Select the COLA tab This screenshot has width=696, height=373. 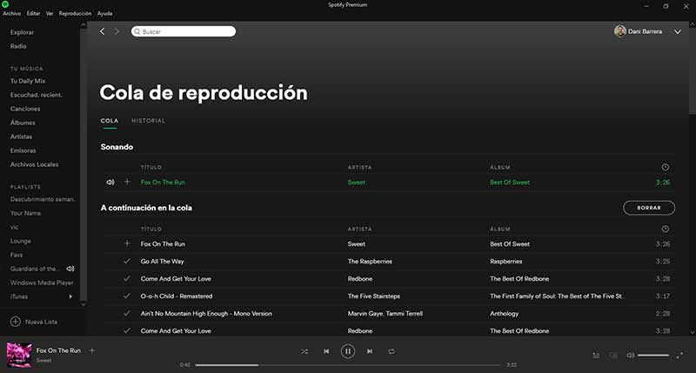(110, 121)
